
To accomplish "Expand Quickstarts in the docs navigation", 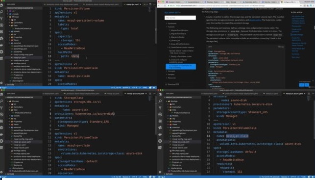I will point(172,24).
